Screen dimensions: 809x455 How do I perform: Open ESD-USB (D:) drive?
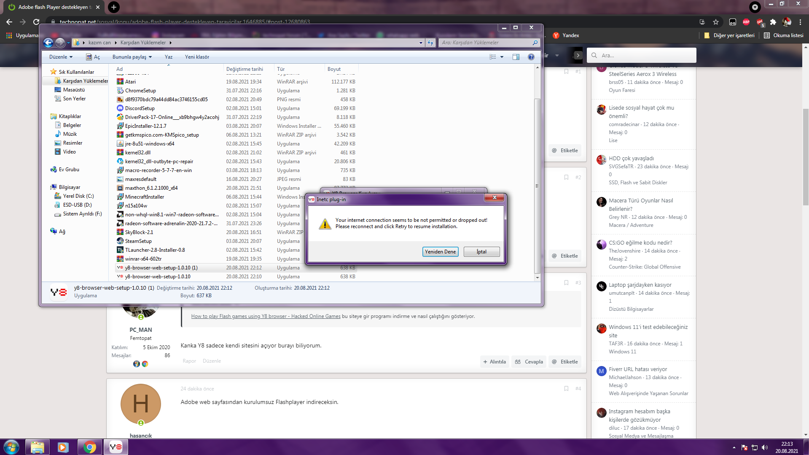77,205
